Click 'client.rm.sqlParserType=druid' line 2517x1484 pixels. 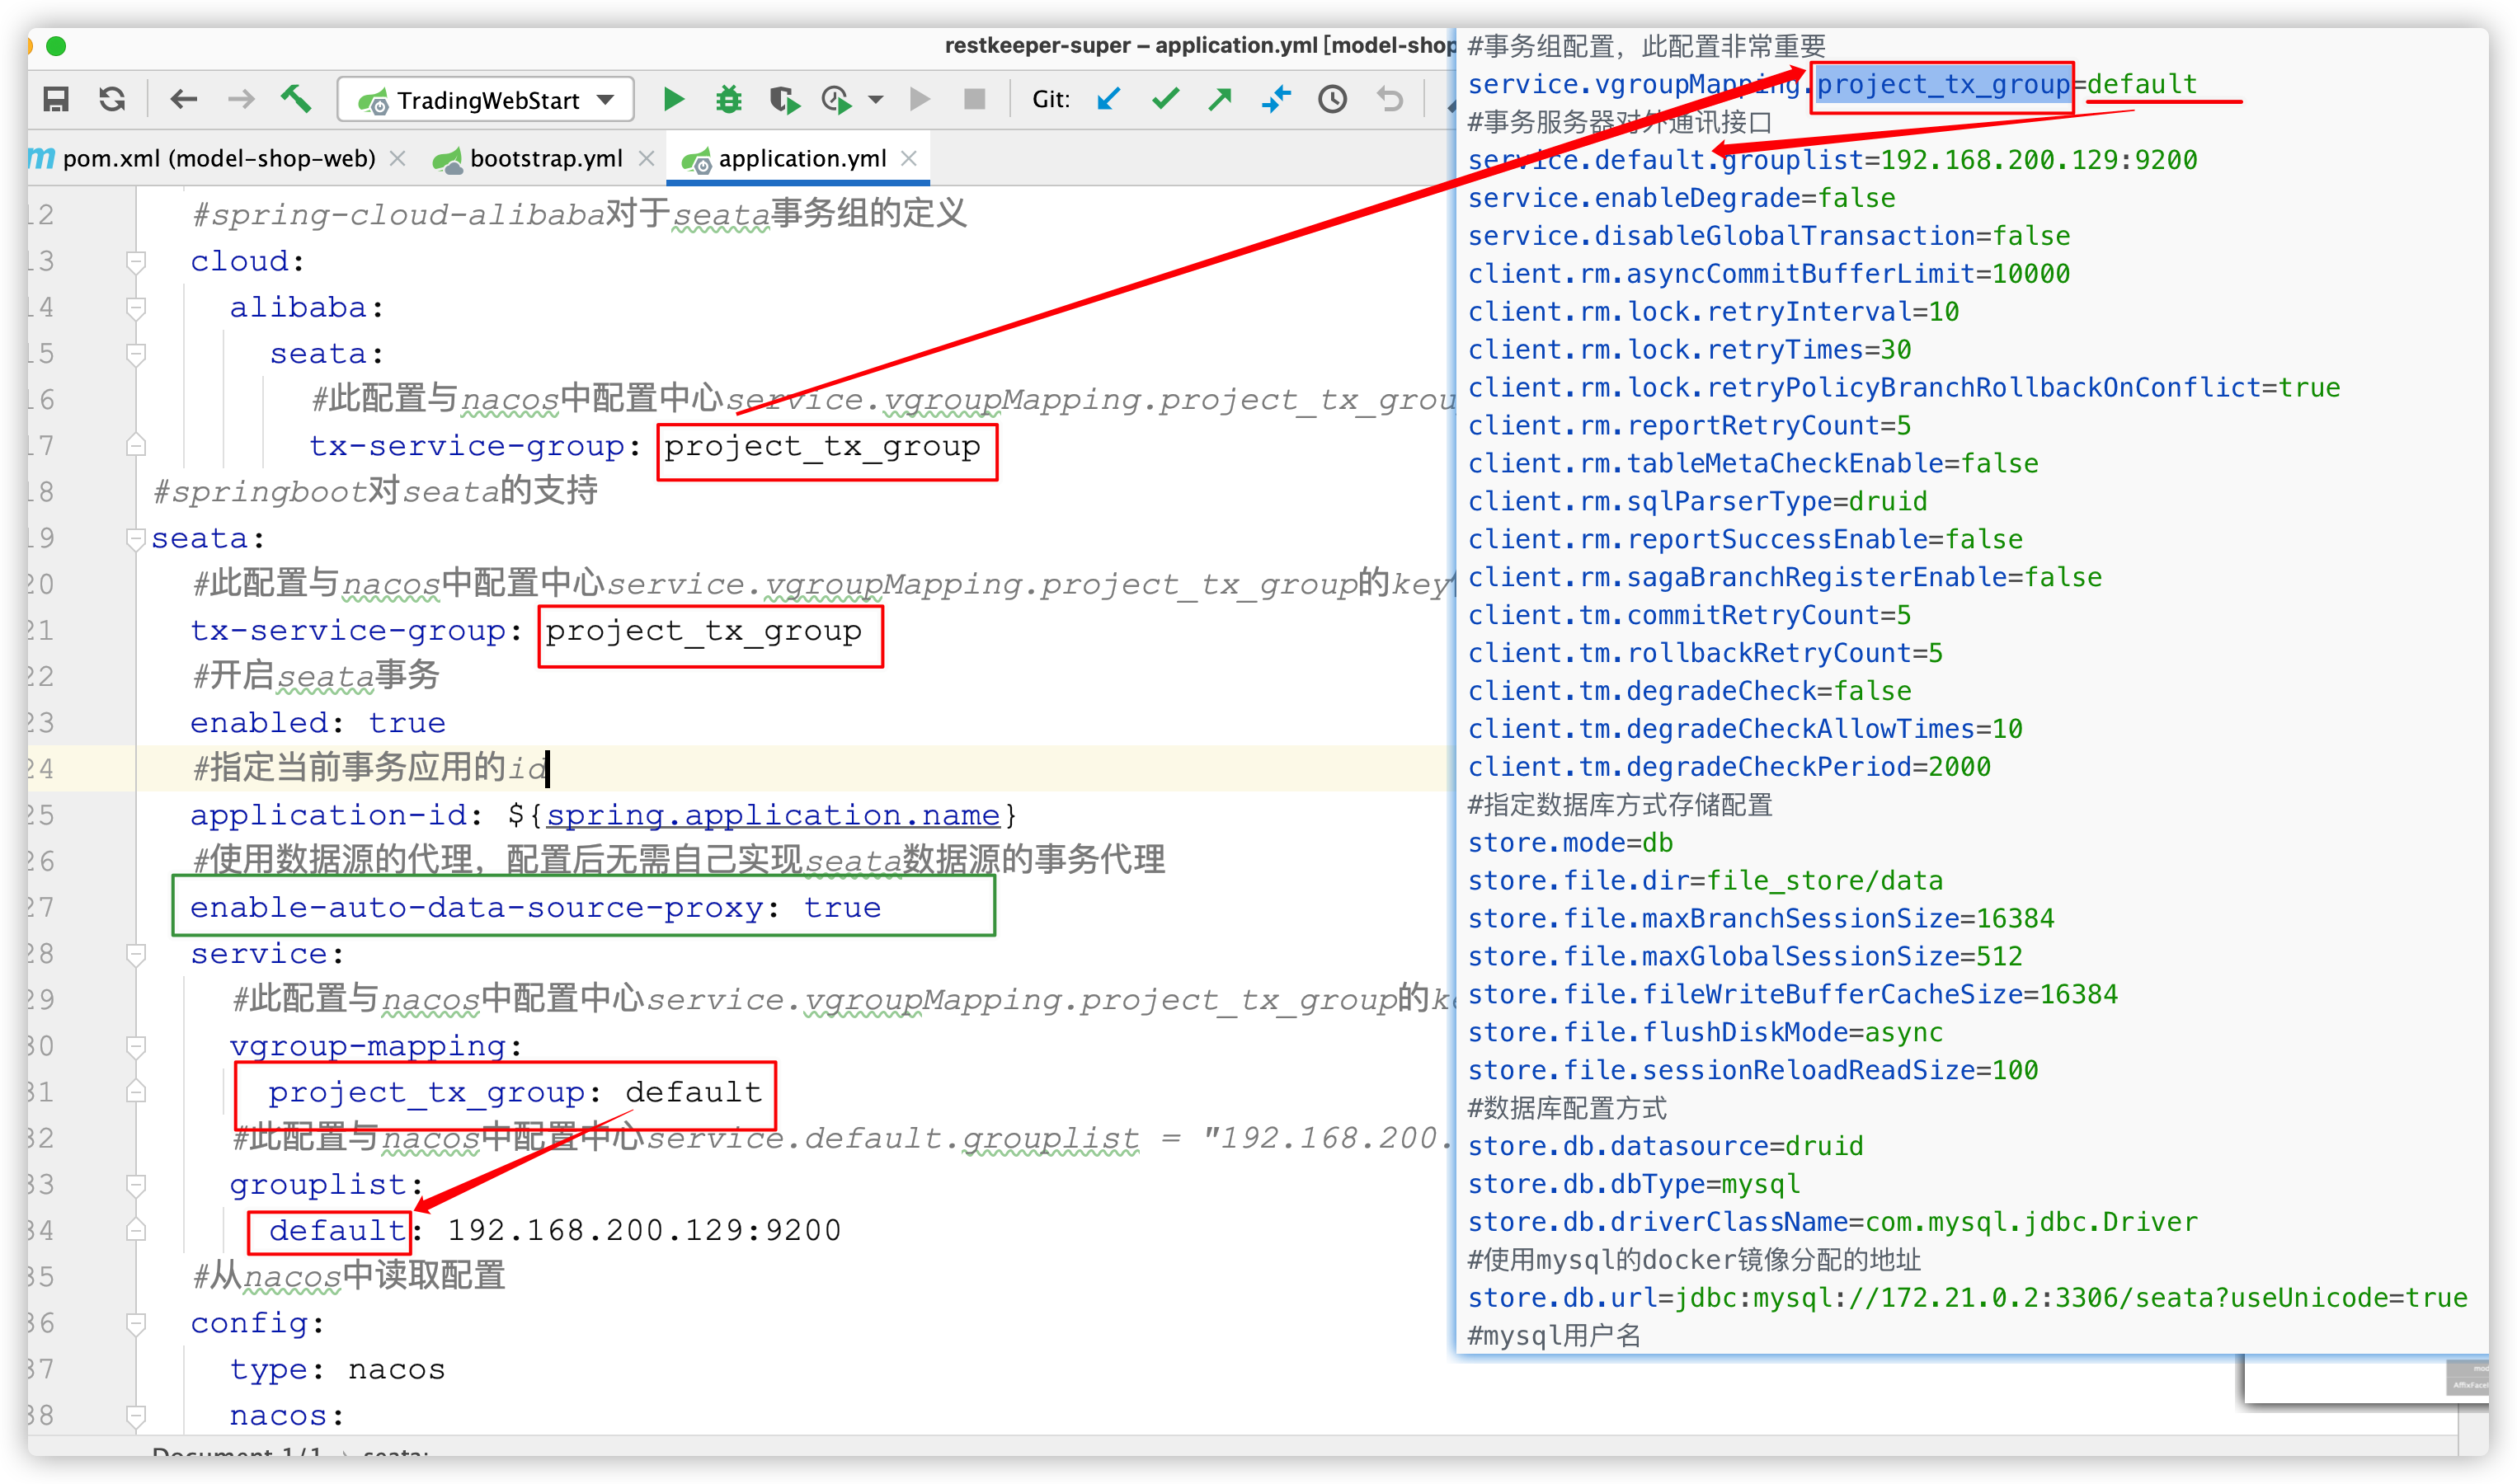click(1697, 501)
